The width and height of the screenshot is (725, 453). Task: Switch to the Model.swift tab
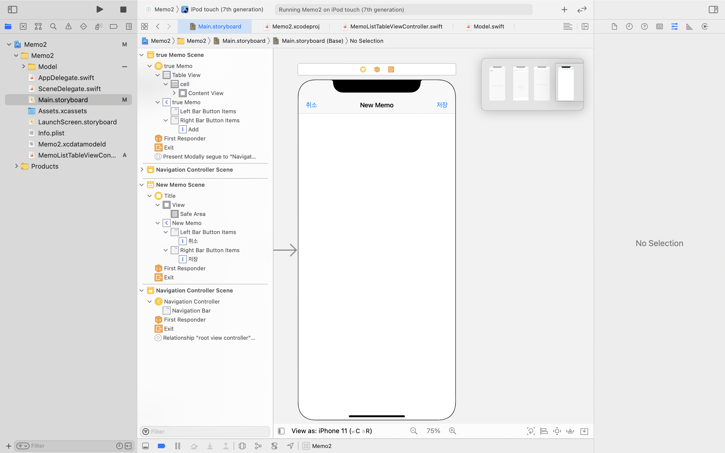(x=489, y=26)
